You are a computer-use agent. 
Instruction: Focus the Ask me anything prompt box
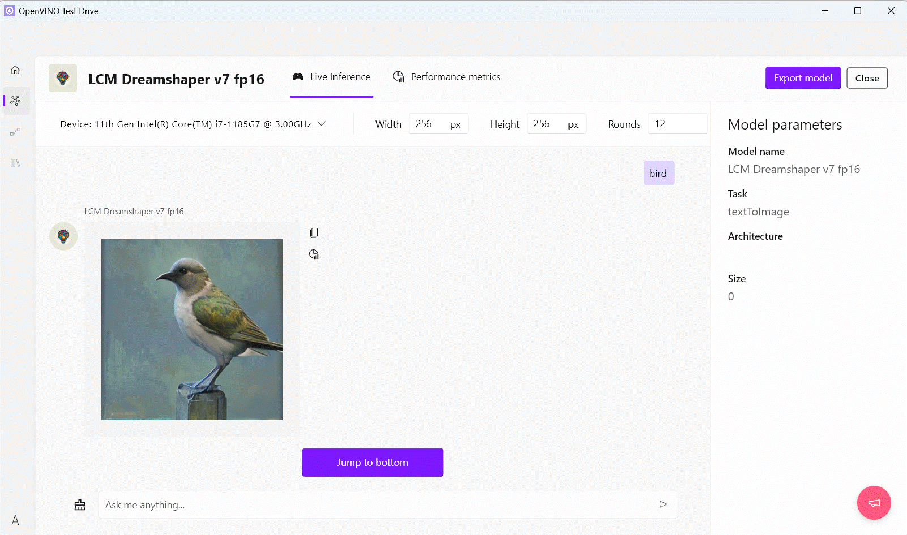click(388, 505)
